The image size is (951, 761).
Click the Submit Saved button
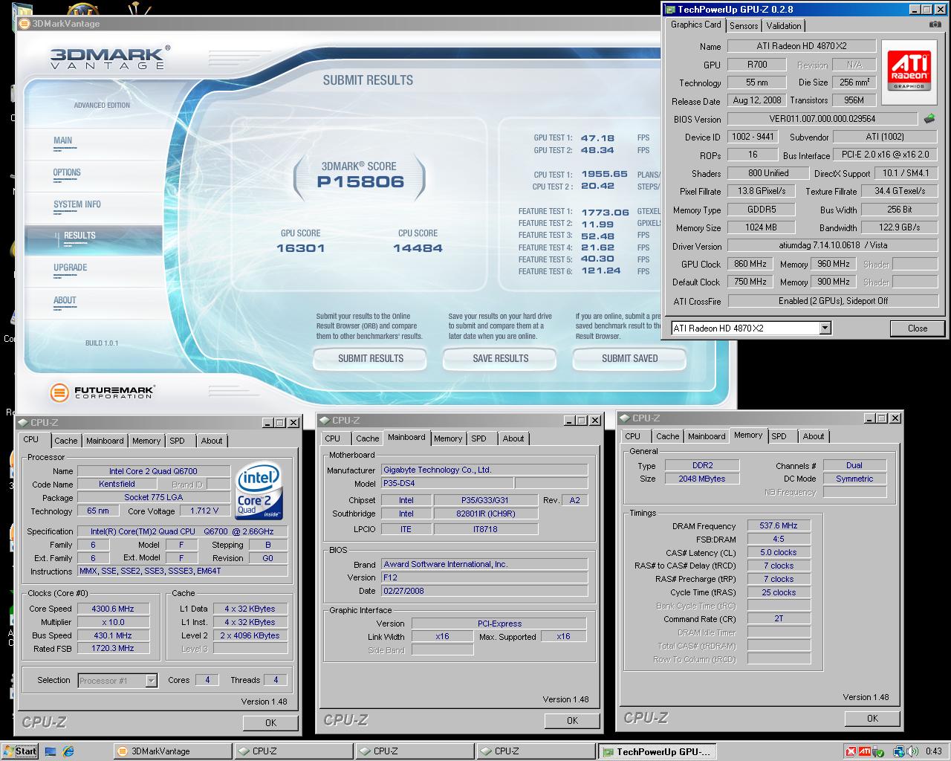tap(629, 358)
